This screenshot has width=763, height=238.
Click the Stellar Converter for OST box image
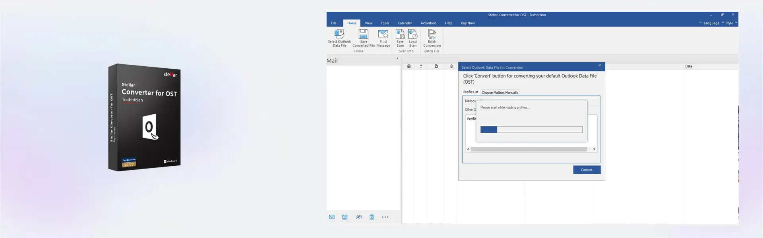pos(145,117)
